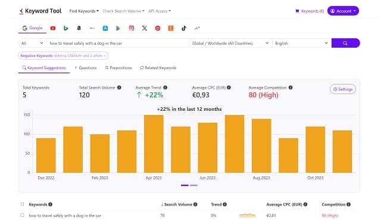Screen dimensions: 381x221
Task: Switch to the Questions tab
Action: pos(86,68)
